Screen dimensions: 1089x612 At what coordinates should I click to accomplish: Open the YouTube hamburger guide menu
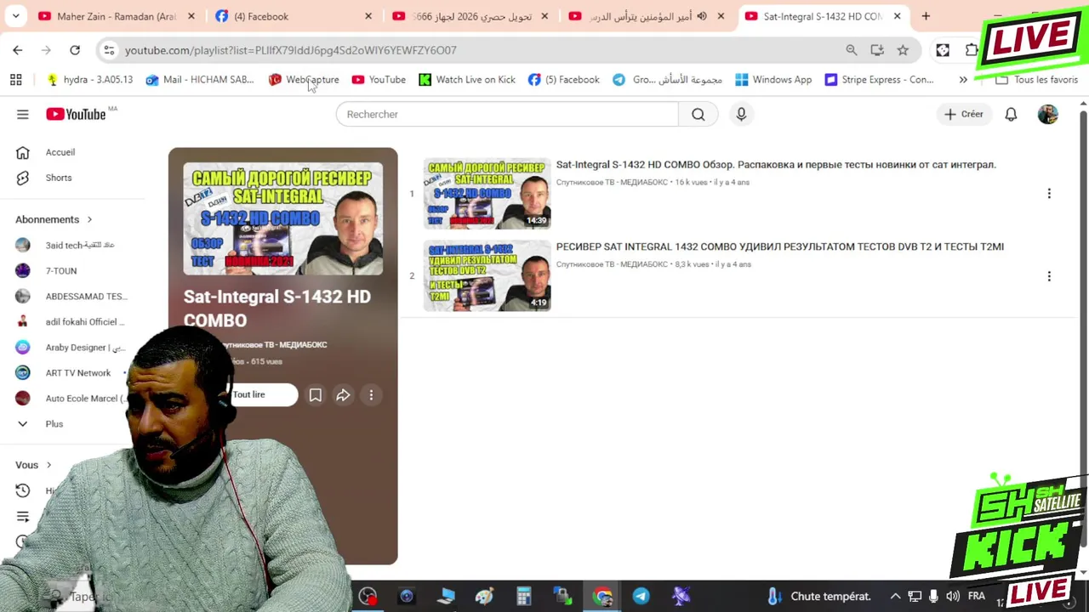point(23,114)
